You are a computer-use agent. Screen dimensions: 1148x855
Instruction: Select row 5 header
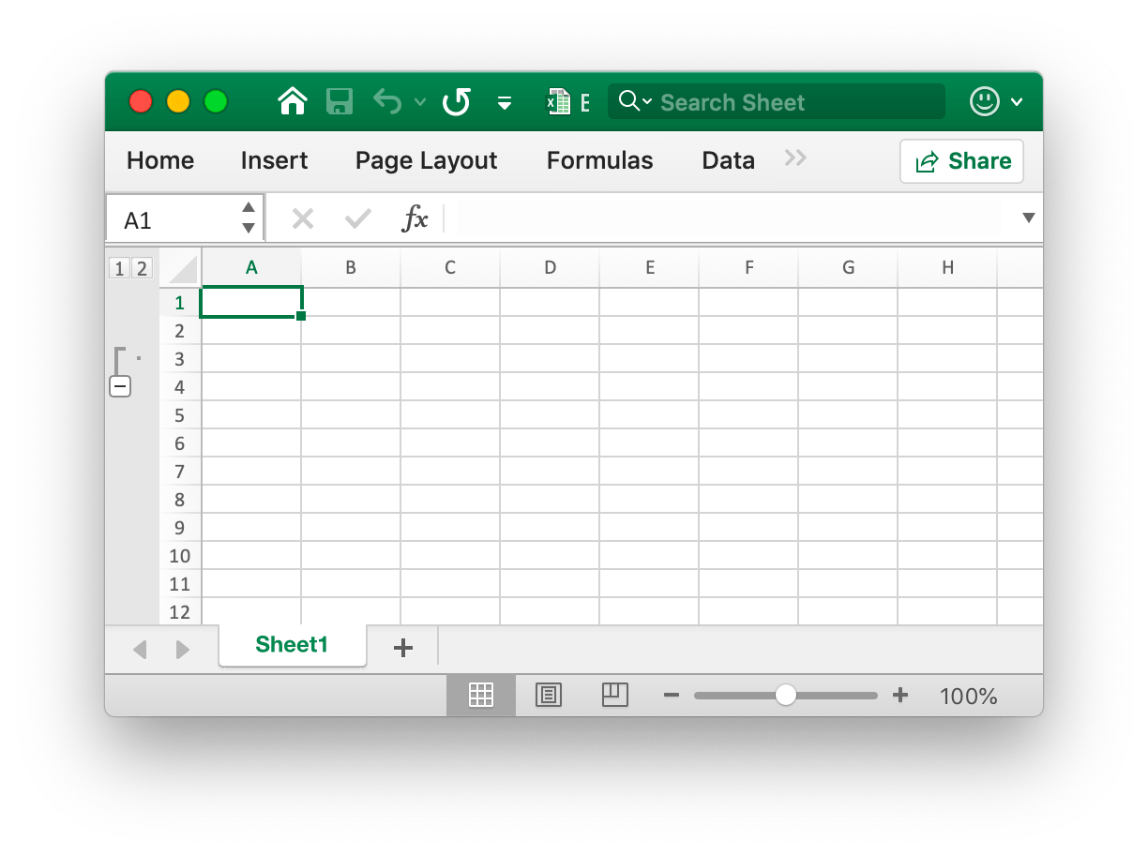click(x=180, y=415)
